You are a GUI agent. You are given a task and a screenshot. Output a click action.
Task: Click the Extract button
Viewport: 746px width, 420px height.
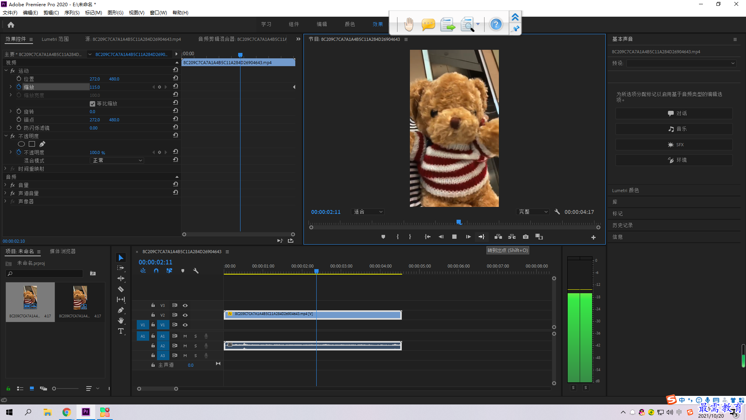pyautogui.click(x=512, y=237)
